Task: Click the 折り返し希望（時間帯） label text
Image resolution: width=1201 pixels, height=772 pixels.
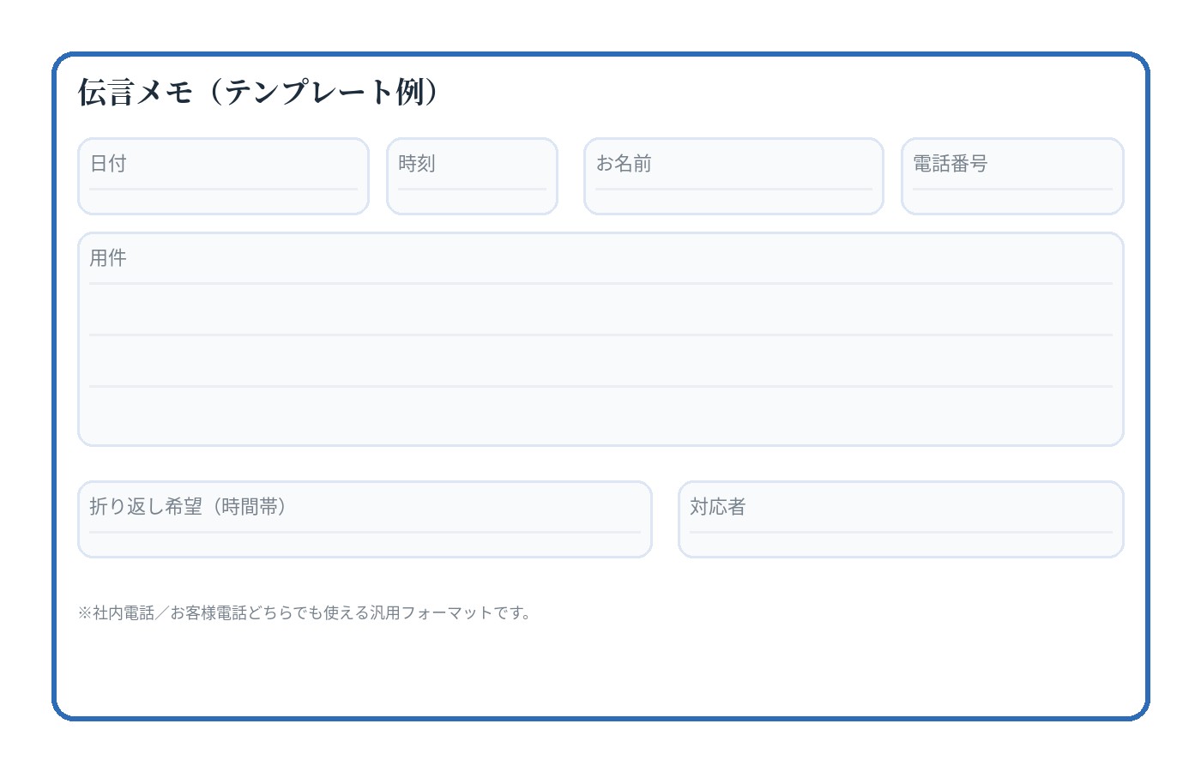Action: coord(188,506)
